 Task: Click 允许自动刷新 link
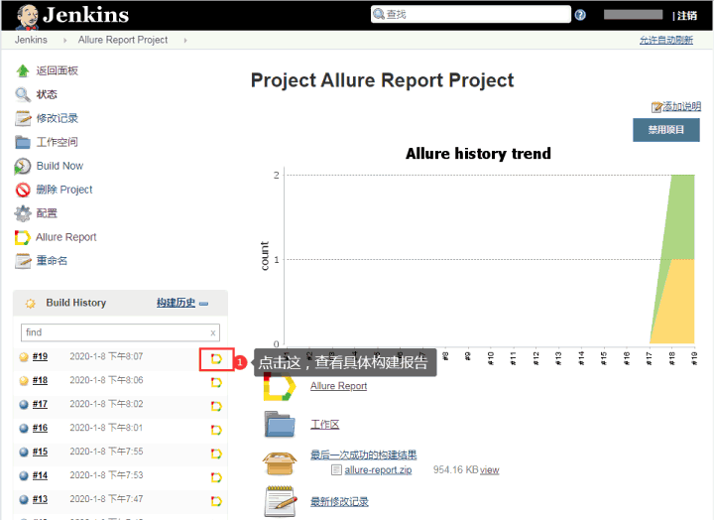[666, 40]
